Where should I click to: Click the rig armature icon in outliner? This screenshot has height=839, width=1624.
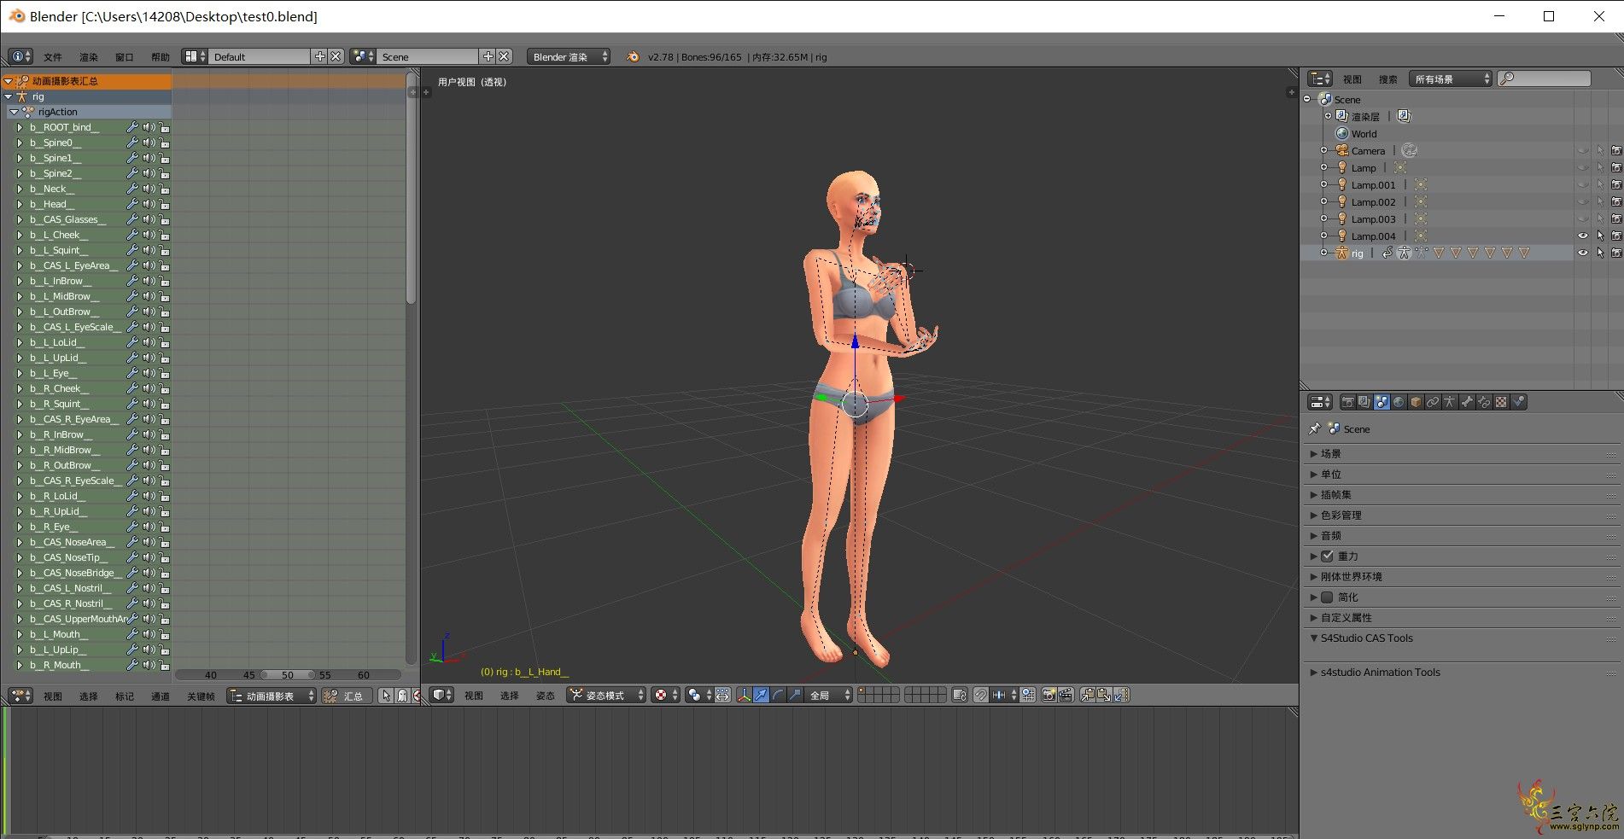1342,253
